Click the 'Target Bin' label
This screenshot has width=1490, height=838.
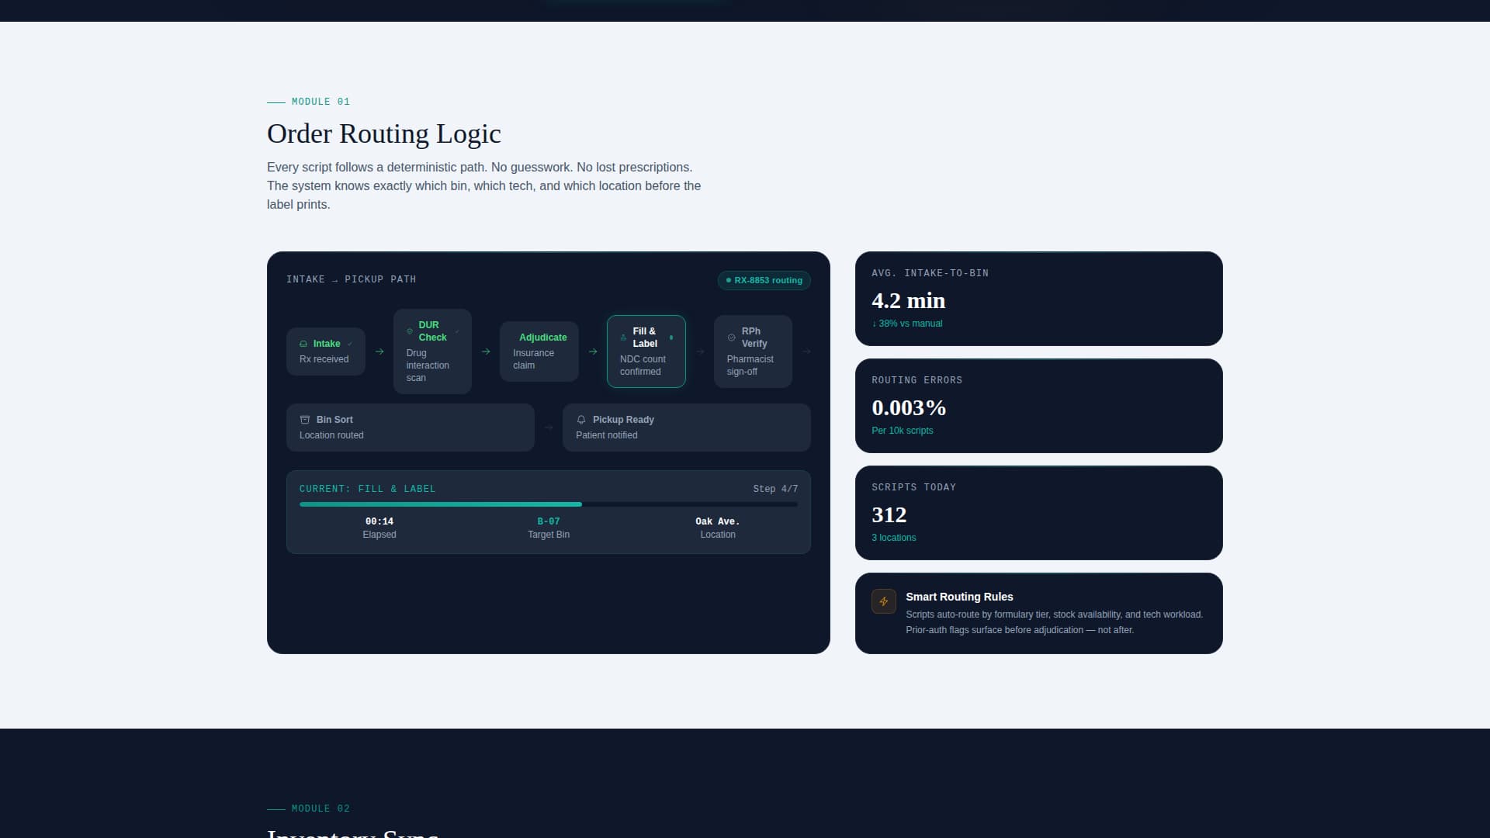549,535
